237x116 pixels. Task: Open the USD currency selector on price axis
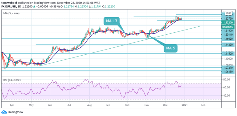click(228, 13)
